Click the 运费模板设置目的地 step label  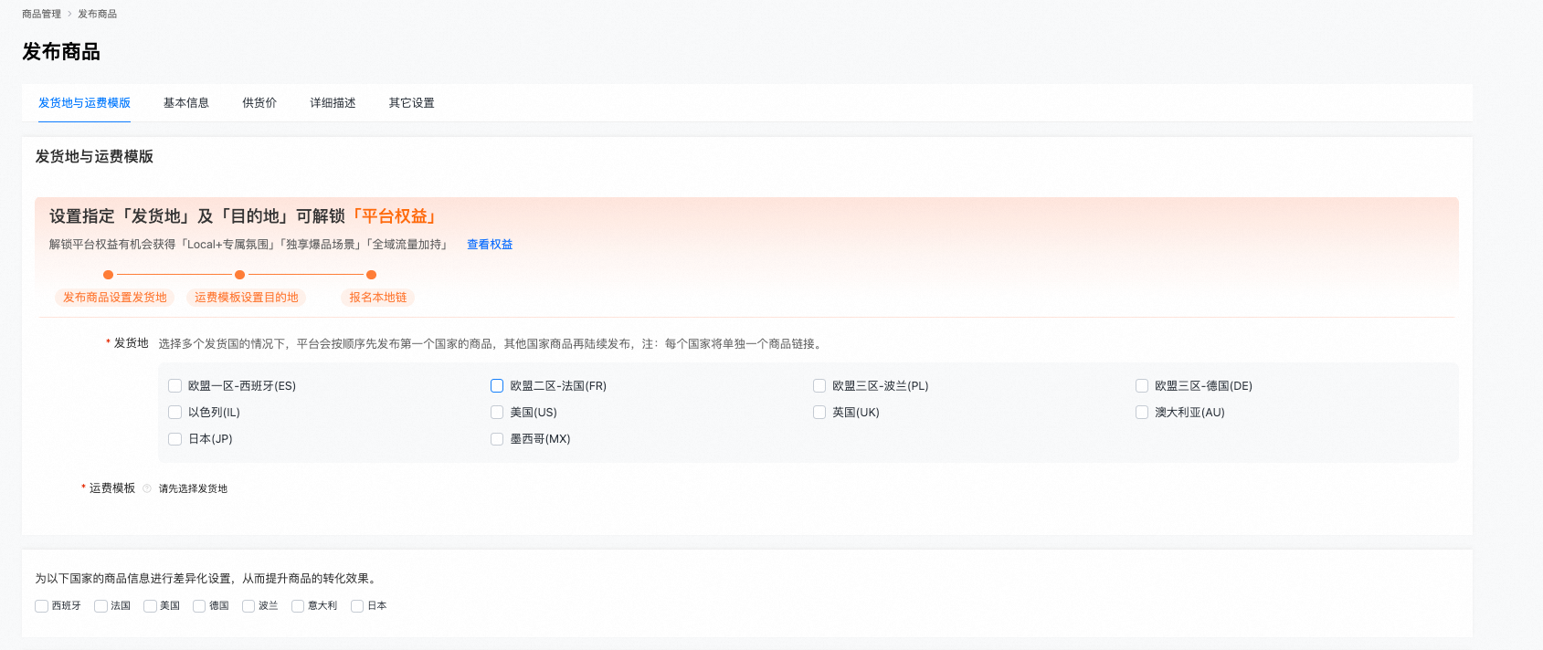[246, 298]
